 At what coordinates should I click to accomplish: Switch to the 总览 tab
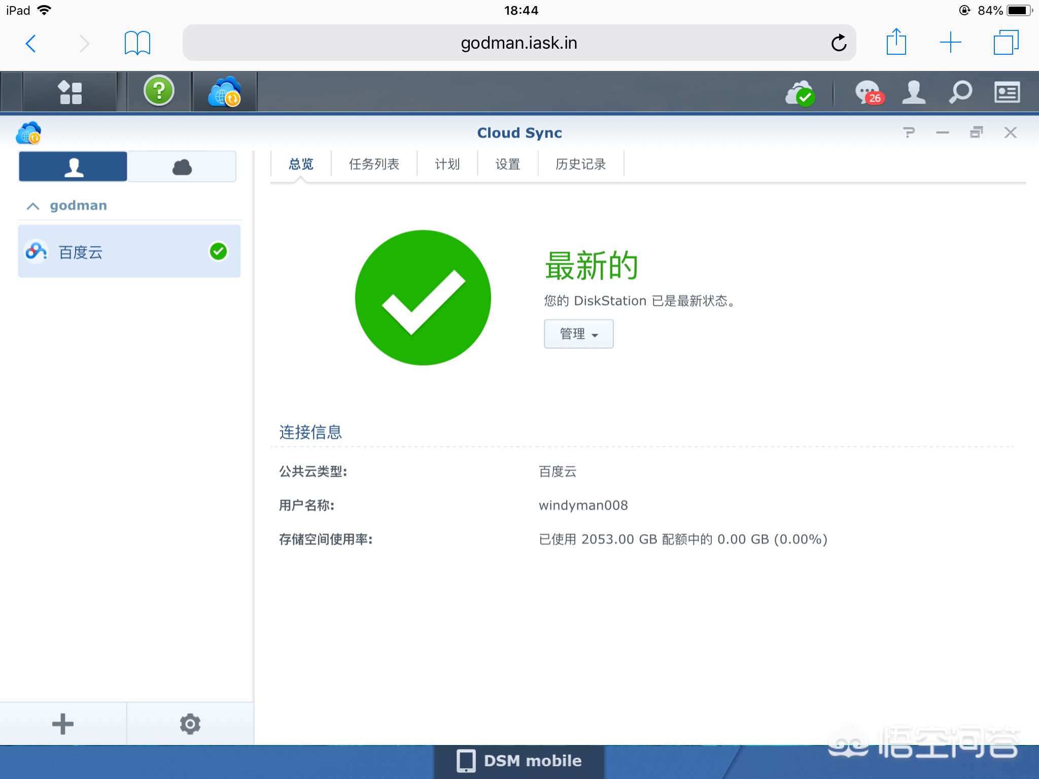tap(301, 164)
